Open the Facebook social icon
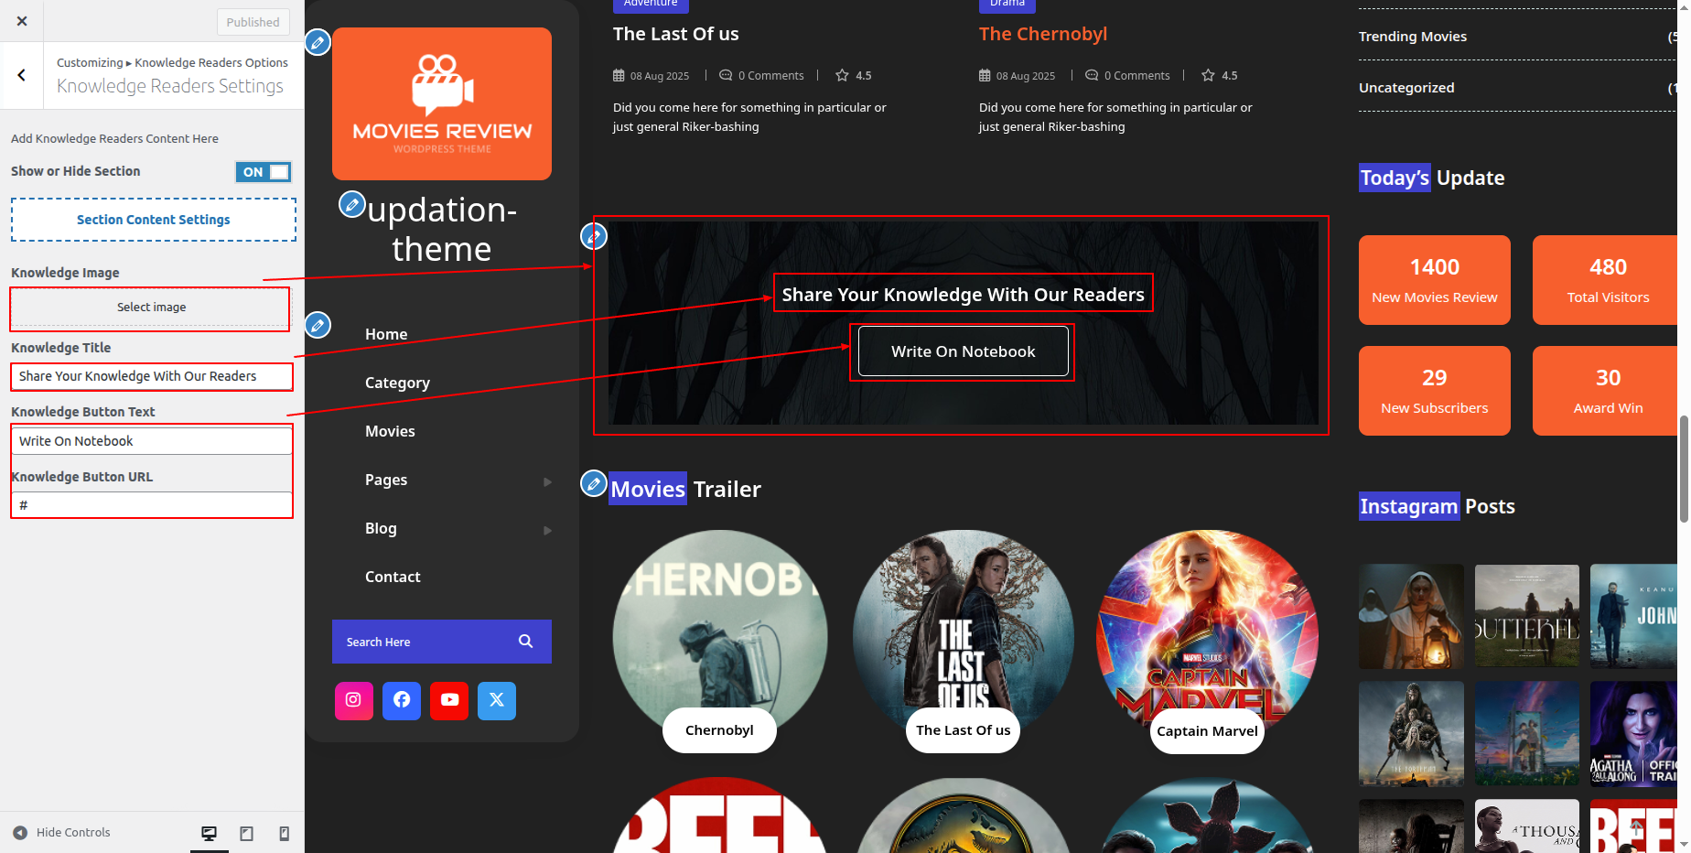This screenshot has width=1691, height=853. [402, 700]
